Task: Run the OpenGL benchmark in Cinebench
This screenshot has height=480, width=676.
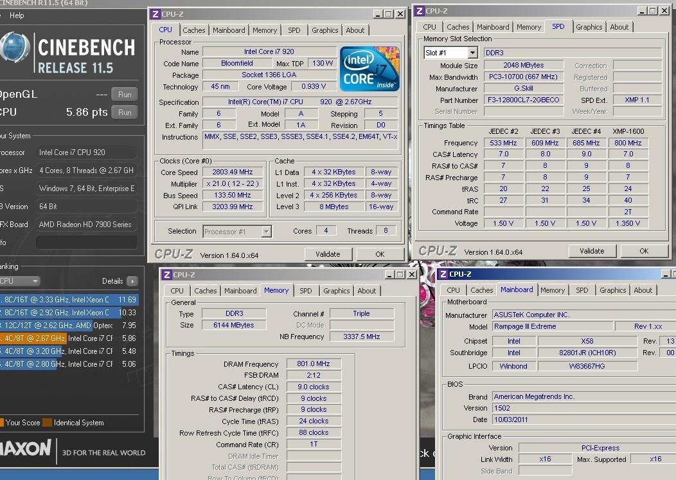Action: tap(125, 94)
